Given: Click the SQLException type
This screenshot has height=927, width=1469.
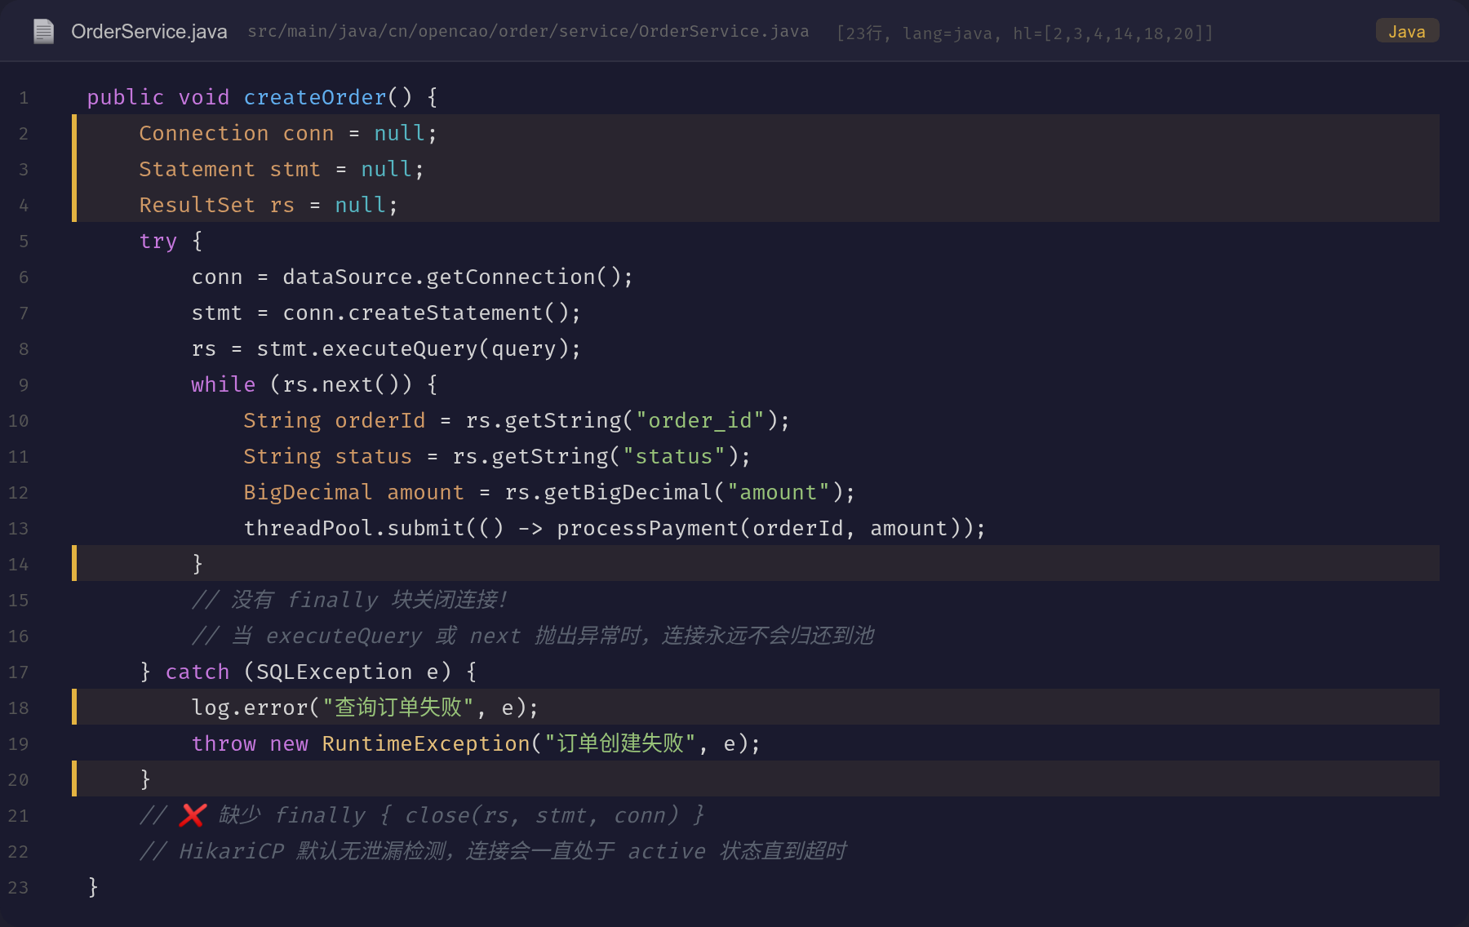Looking at the screenshot, I should pyautogui.click(x=335, y=672).
